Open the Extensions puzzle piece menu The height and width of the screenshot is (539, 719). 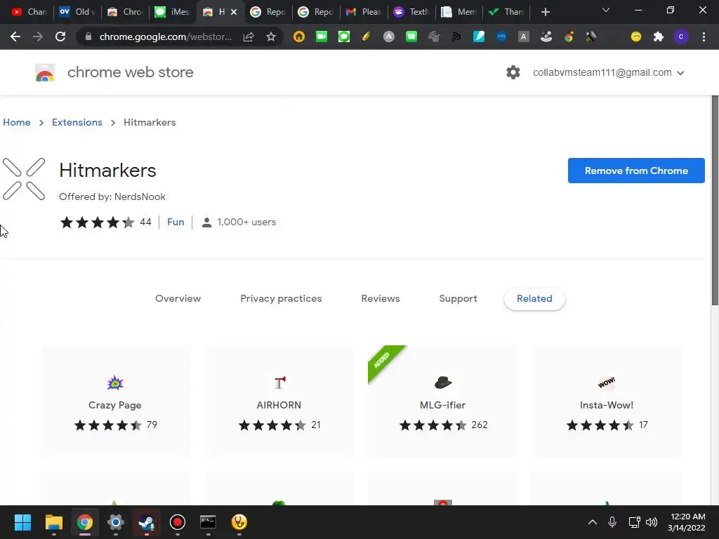659,36
